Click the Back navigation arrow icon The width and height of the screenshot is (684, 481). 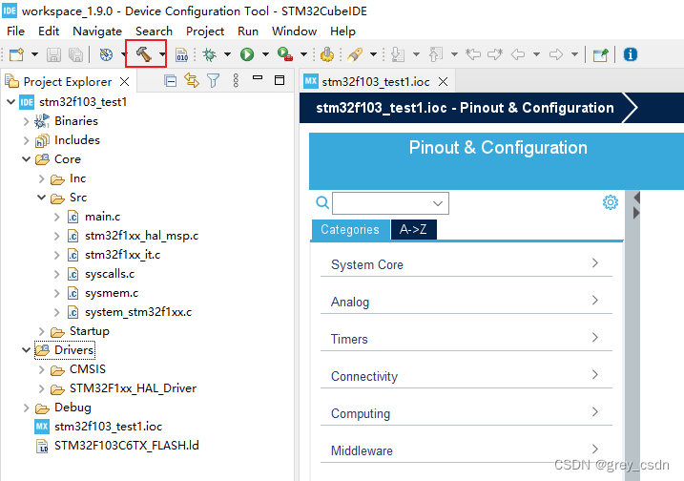518,54
